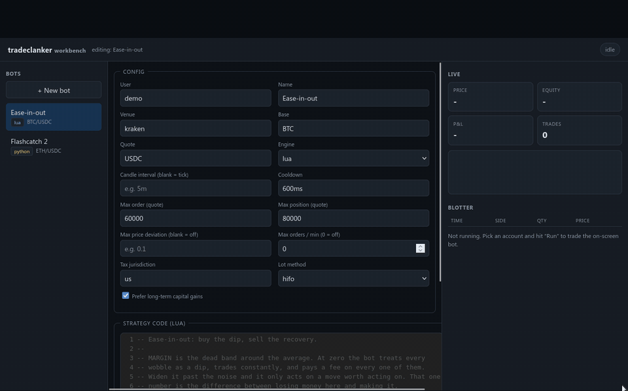Click the Base field containing BTC
The width and height of the screenshot is (628, 391).
354,128
